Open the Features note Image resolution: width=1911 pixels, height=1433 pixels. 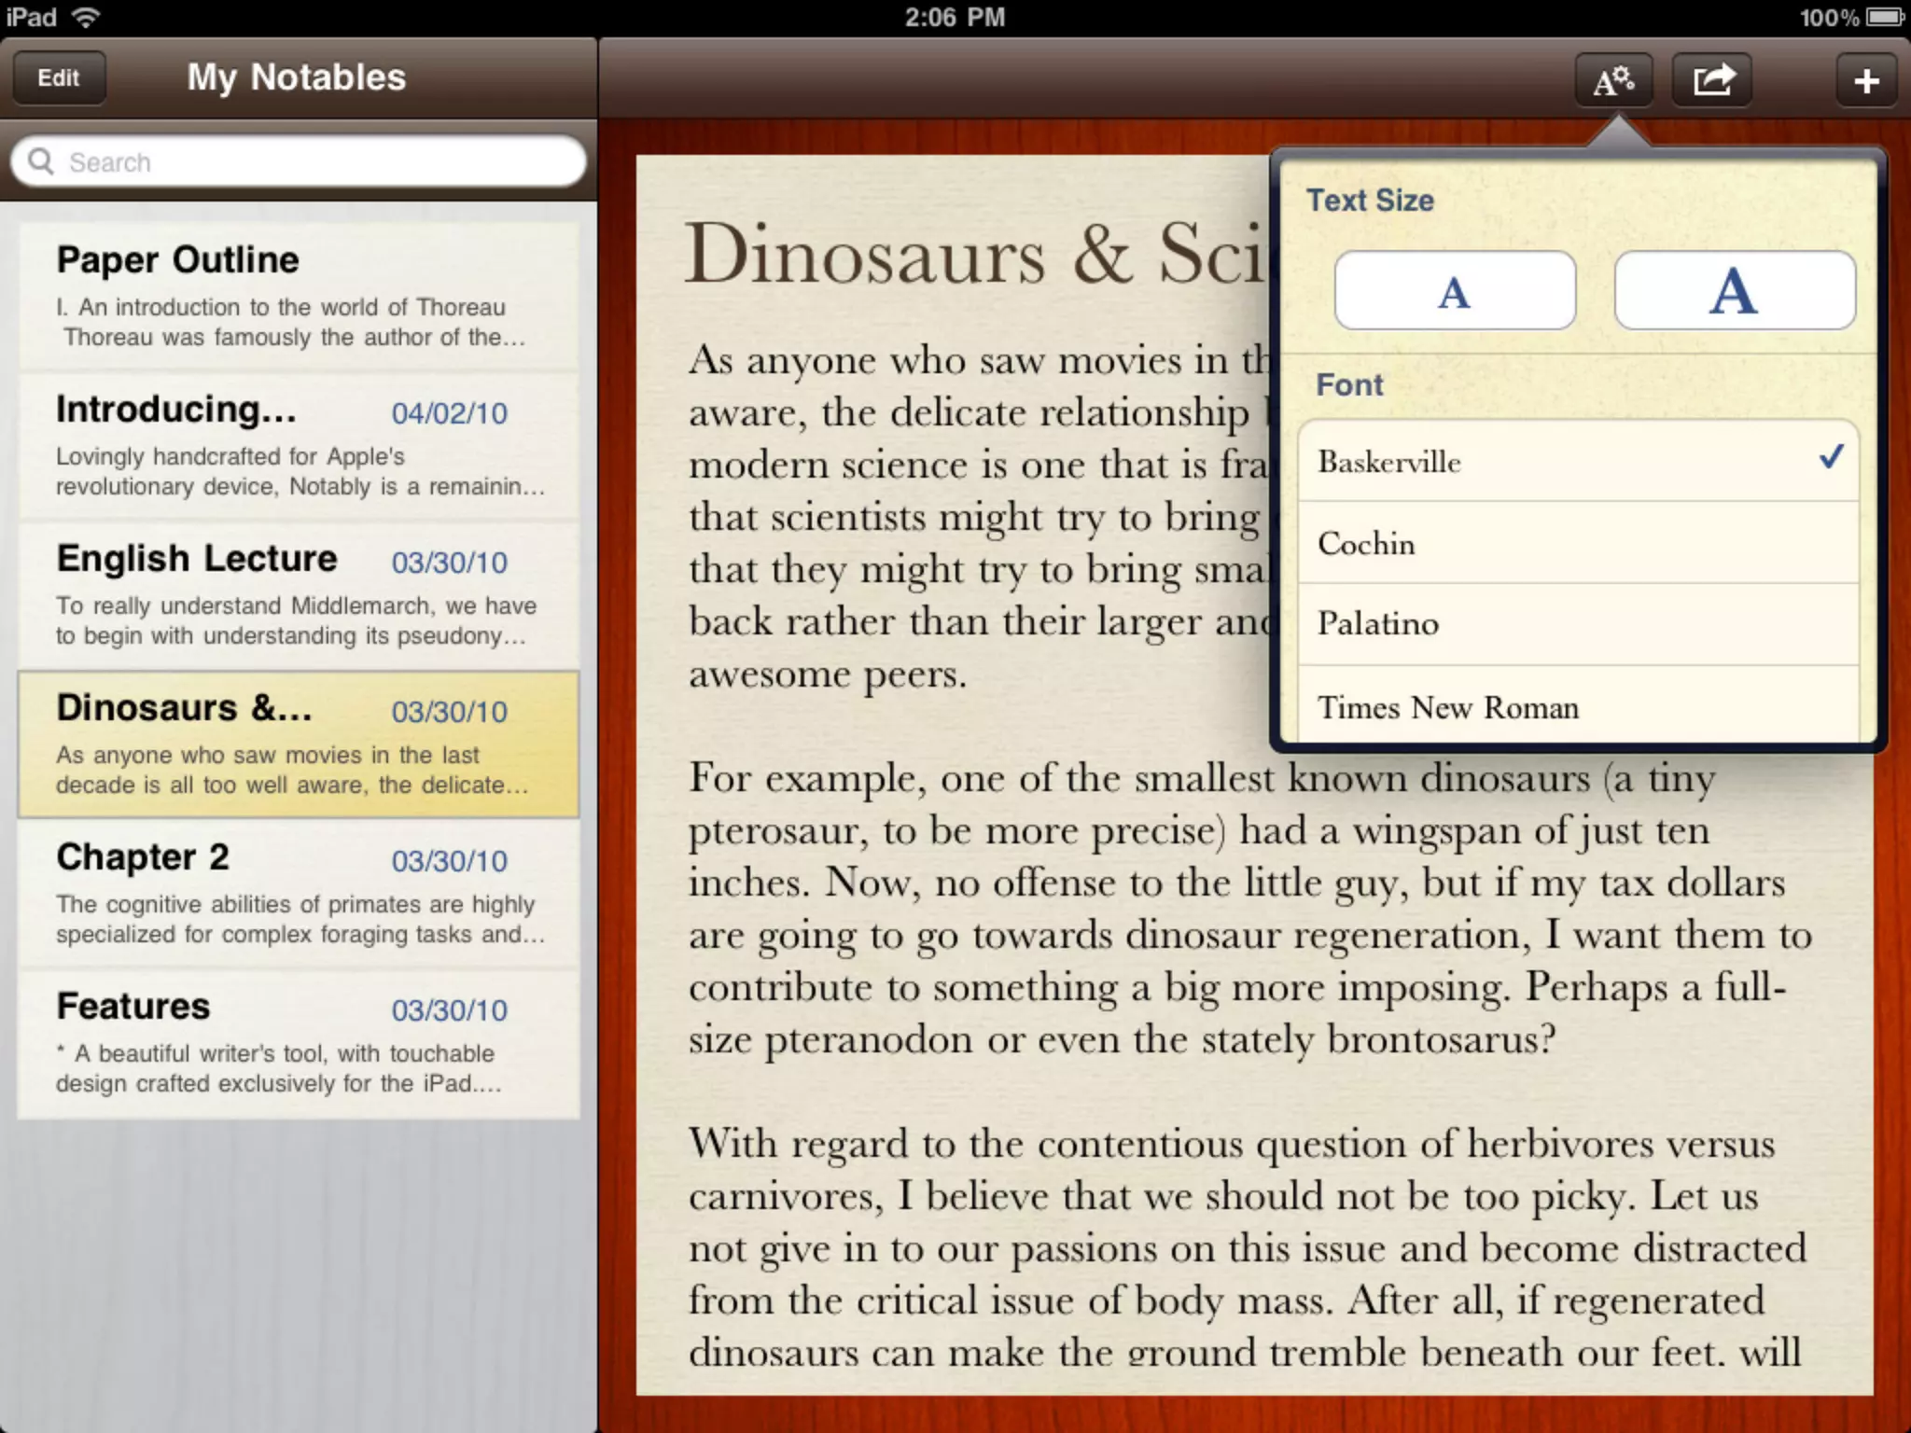coord(299,1043)
